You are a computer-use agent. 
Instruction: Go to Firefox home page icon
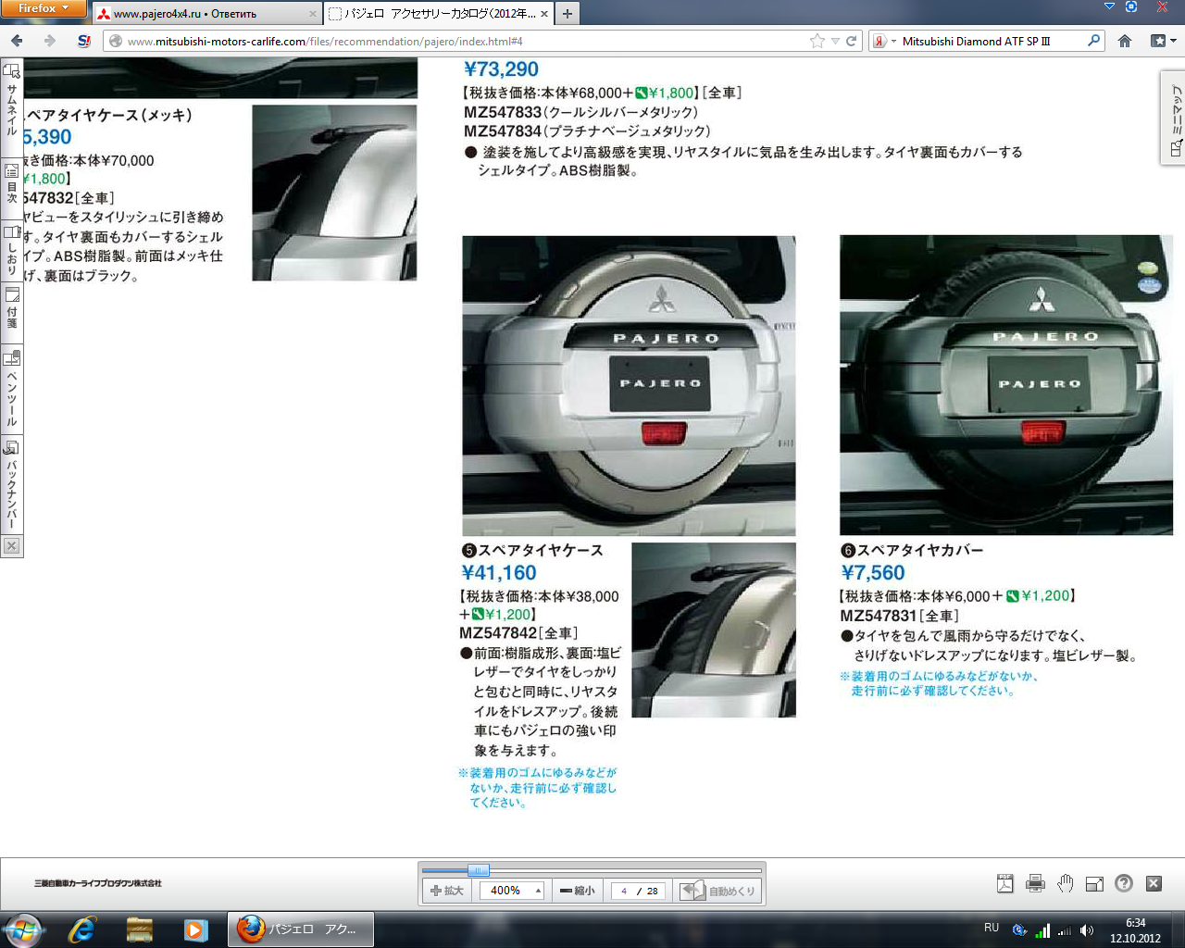coord(1125,41)
